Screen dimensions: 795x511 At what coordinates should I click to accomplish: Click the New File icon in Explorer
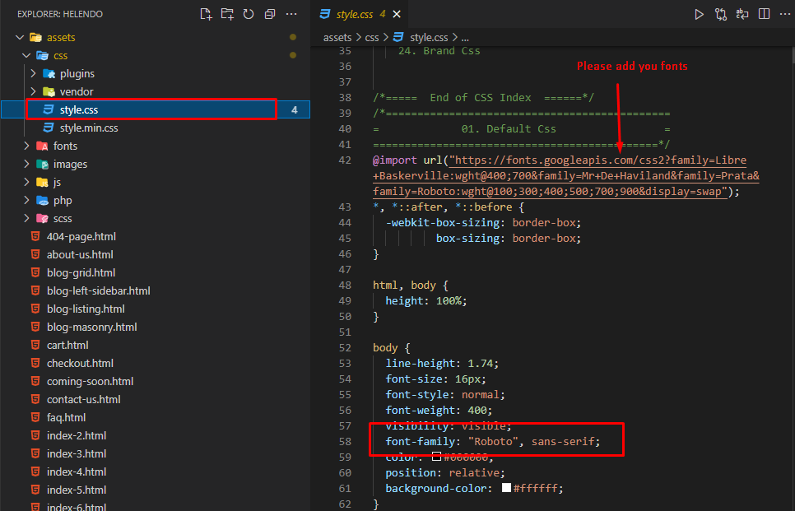(206, 14)
